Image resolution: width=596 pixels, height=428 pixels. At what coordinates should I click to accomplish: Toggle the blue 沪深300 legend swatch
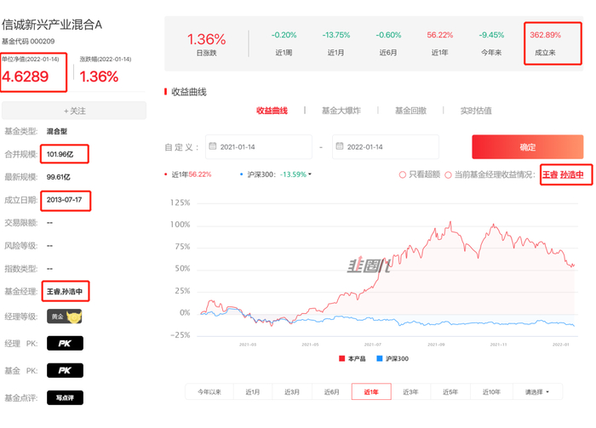(x=380, y=358)
